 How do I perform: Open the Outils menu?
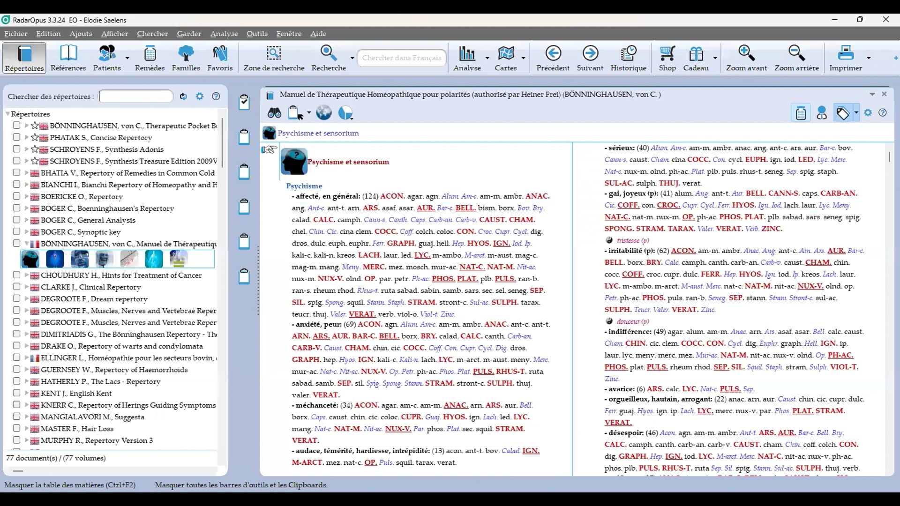point(257,34)
